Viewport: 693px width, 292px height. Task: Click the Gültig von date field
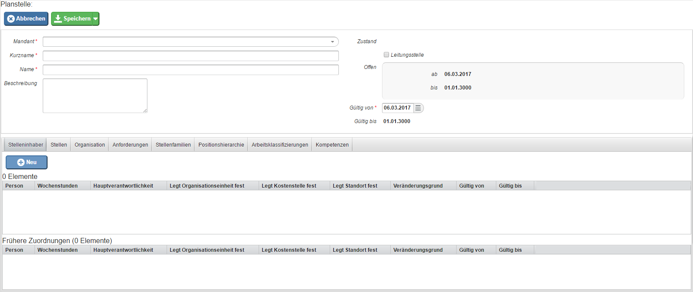tap(397, 108)
